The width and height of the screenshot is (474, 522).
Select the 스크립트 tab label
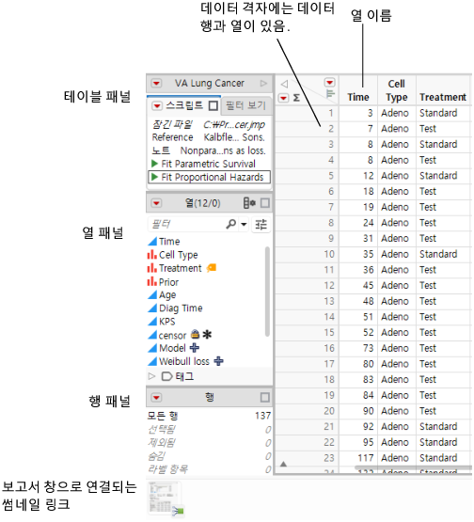coord(184,105)
